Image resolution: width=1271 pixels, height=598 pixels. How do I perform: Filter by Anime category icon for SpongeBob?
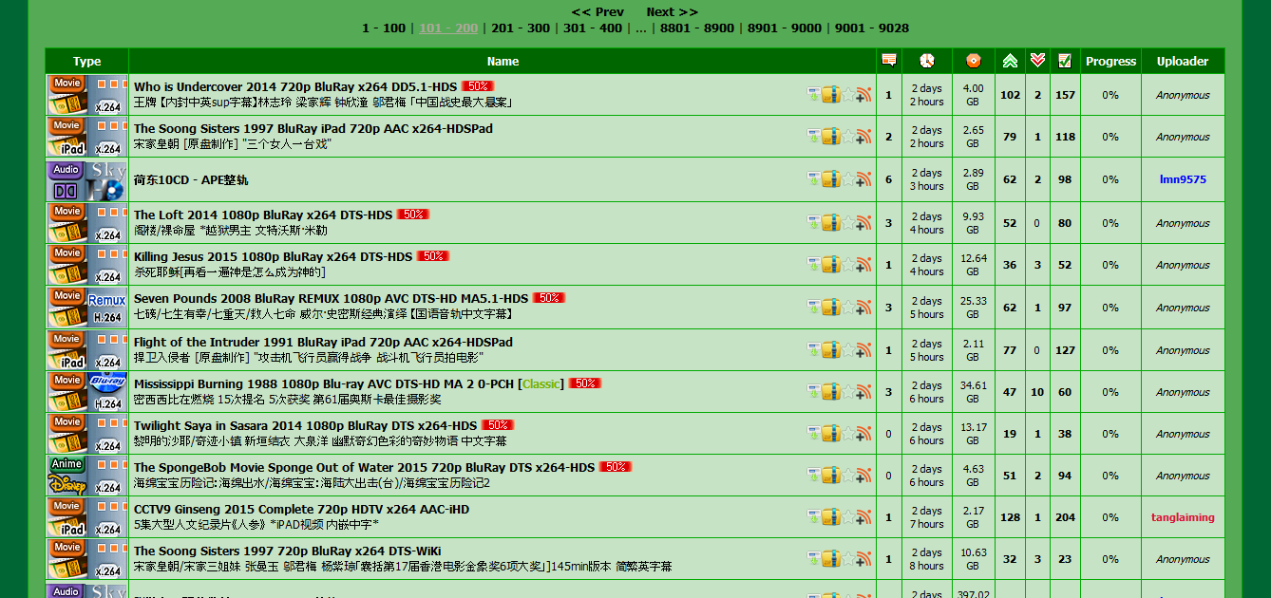pyautogui.click(x=66, y=475)
